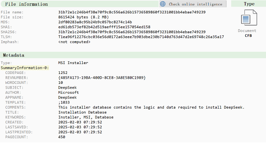Select the SHA1 hash value
This screenshot has height=143, width=266.
pyautogui.click(x=104, y=27)
